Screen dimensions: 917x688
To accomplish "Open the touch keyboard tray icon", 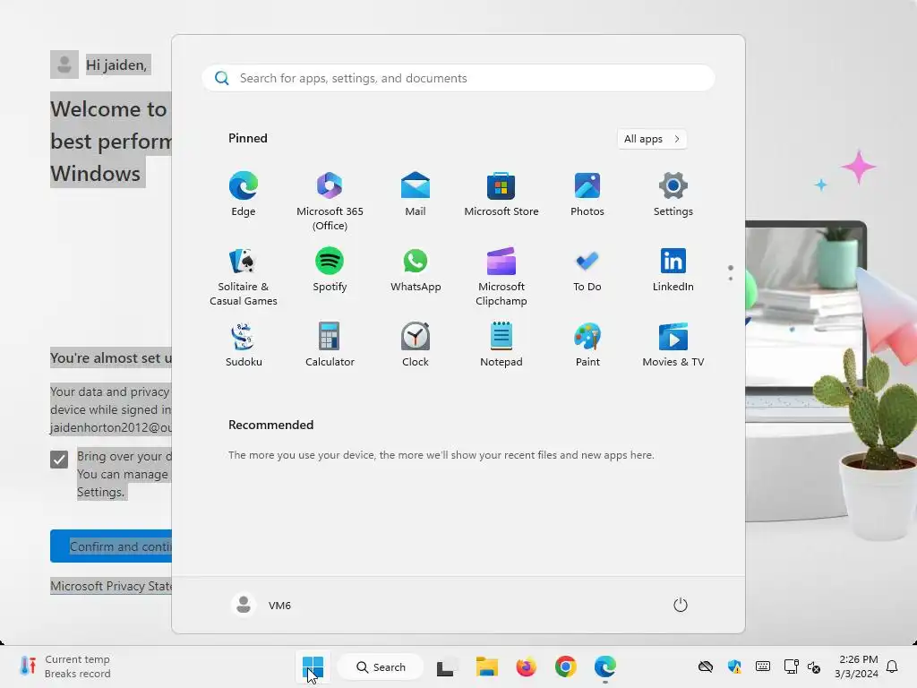I will click(763, 666).
